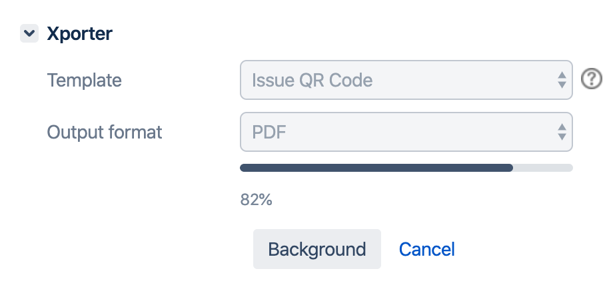This screenshot has height=301, width=613.
Task: Send the running export to the background
Action: click(x=316, y=249)
